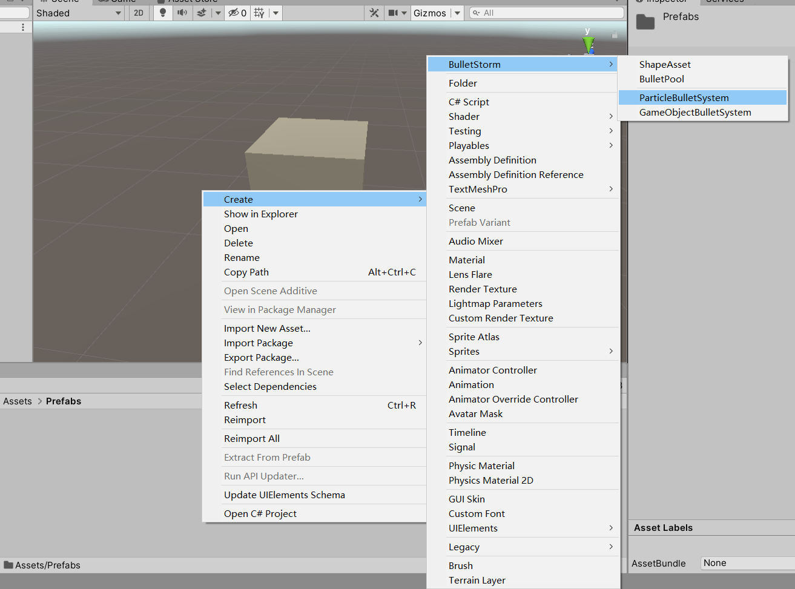795x589 pixels.
Task: Choose Export Package...
Action: pos(314,357)
